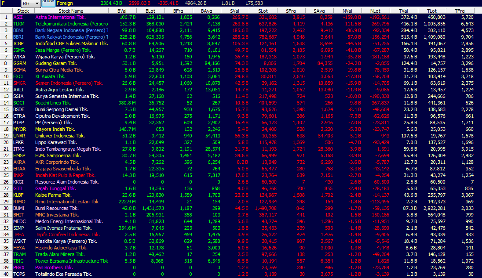This screenshot has width=482, height=278.
Task: Select the PBRX stock code
Action: pyautogui.click(x=19, y=268)
